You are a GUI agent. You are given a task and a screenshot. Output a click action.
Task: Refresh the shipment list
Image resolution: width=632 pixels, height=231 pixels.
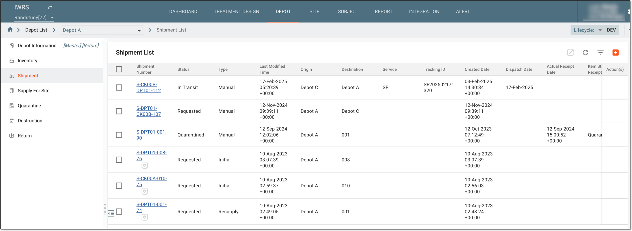pyautogui.click(x=585, y=52)
